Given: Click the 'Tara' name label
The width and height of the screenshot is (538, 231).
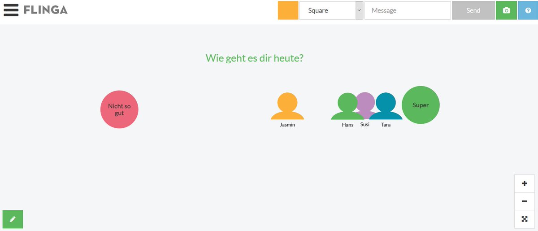Looking at the screenshot, I should pos(386,125).
